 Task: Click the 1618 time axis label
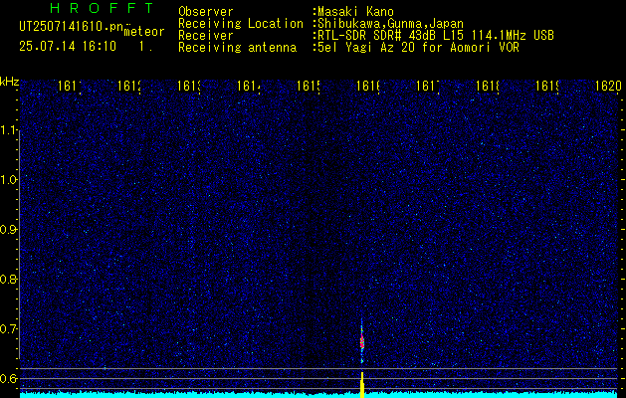488,87
